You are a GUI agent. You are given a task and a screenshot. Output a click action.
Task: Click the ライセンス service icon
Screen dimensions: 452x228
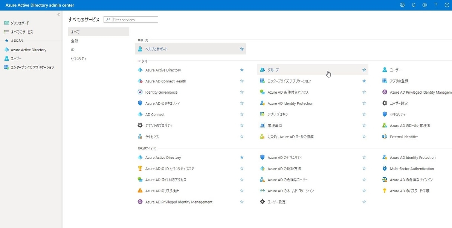pos(140,137)
